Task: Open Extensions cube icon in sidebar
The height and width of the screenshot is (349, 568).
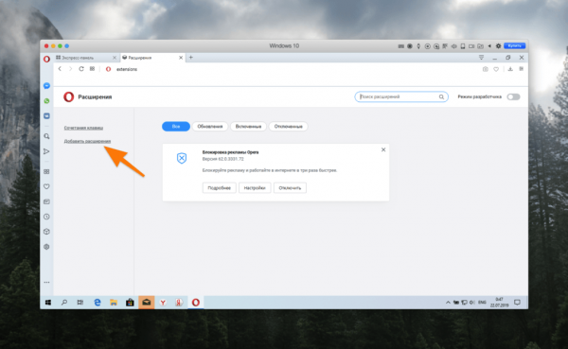Action: [x=46, y=232]
